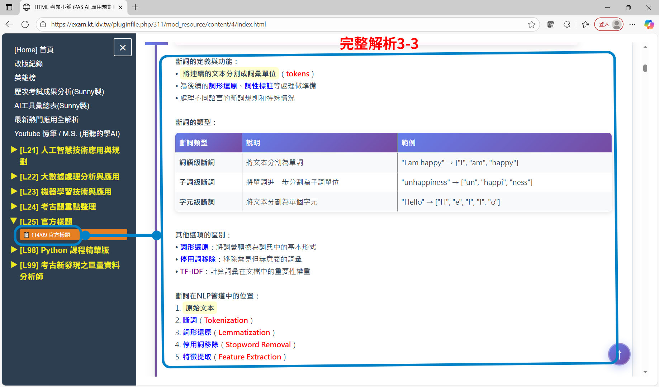
Task: Add this page to favorites star icon
Action: pyautogui.click(x=531, y=24)
